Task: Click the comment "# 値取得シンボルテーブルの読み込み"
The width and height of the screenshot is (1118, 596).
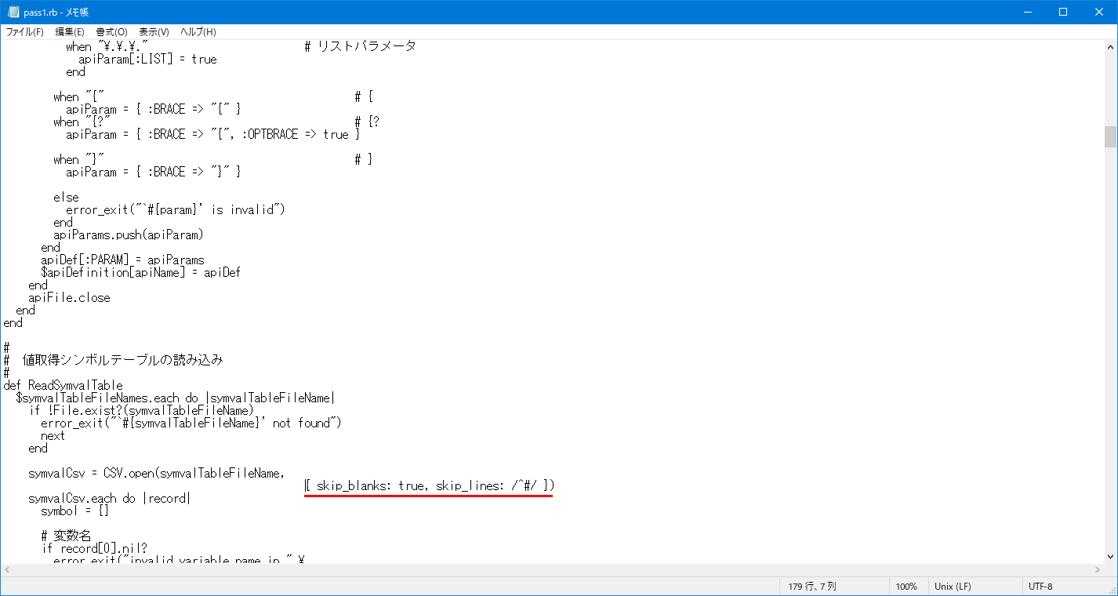Action: pos(114,360)
